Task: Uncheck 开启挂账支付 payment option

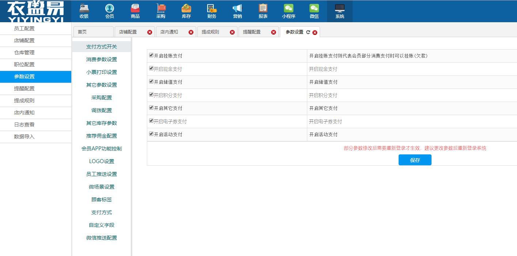Action: [151, 55]
